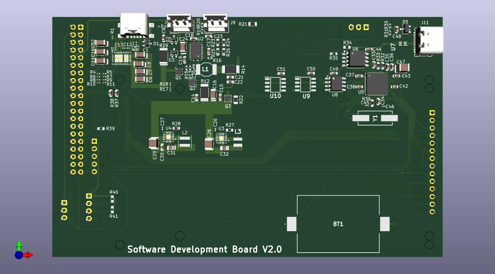Click the U4 regulator chip

point(169,137)
